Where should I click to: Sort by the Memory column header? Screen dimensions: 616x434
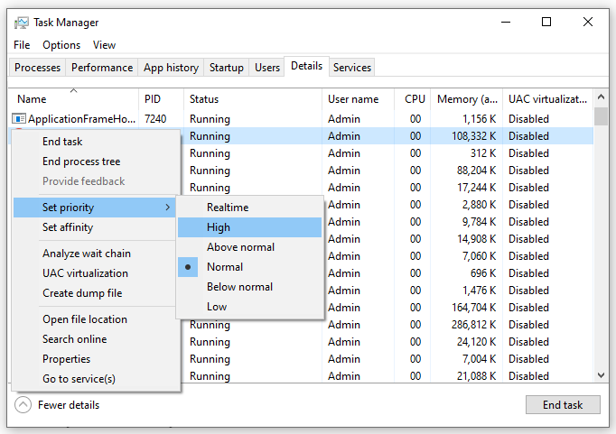point(466,99)
